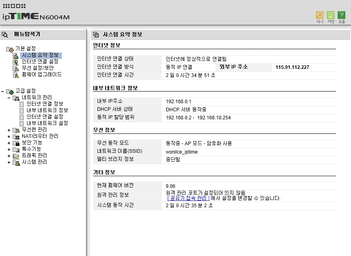Click the 인터넷 연결 시간 value
Image resolution: width=351 pixels, height=256 pixels.
coord(190,75)
